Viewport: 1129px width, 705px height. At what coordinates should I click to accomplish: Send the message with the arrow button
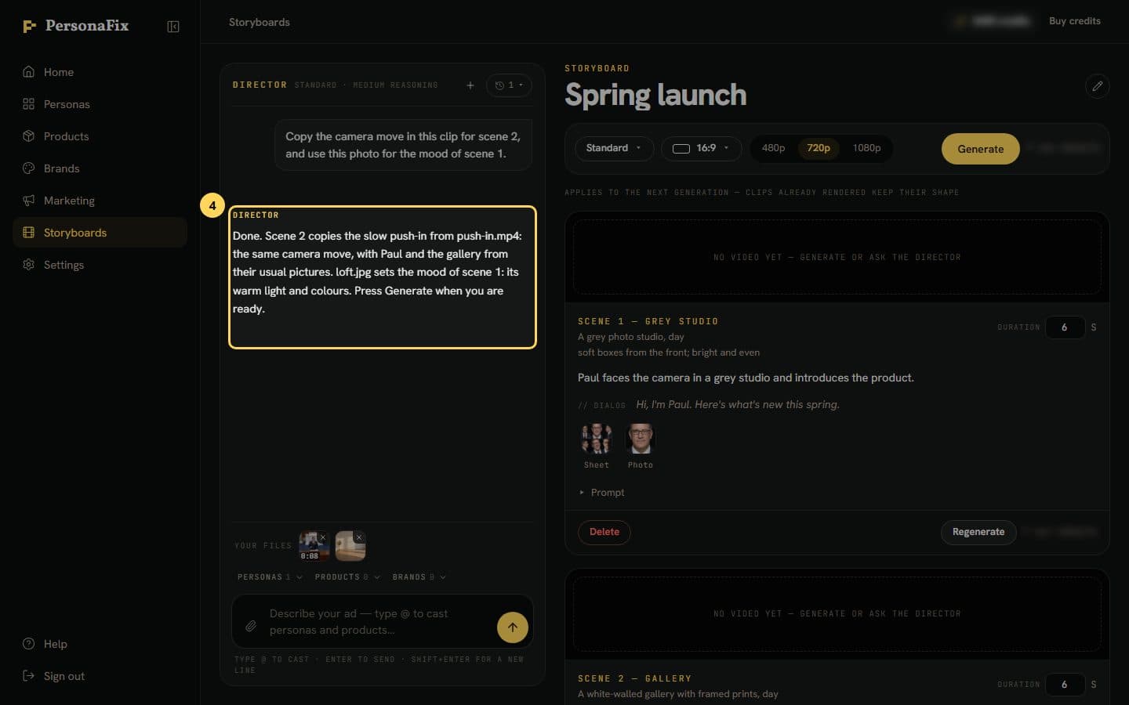click(513, 627)
